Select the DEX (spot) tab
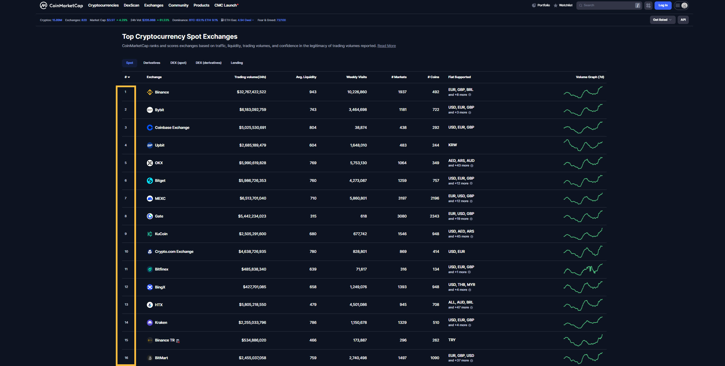This screenshot has height=366, width=725. tap(178, 63)
